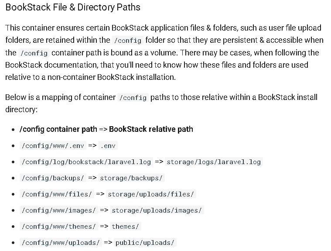This screenshot has width=331, height=251.
Task: Click public/uploads/ code text
Action: pyautogui.click(x=145, y=243)
